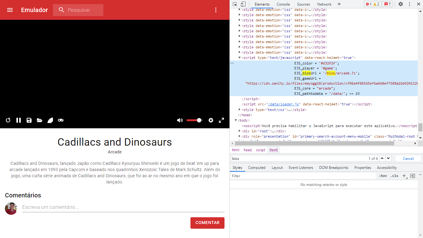Restart the emulator game

(8, 120)
